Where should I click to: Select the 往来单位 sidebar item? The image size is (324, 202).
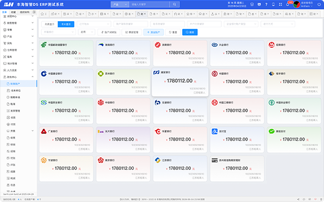(x=18, y=91)
